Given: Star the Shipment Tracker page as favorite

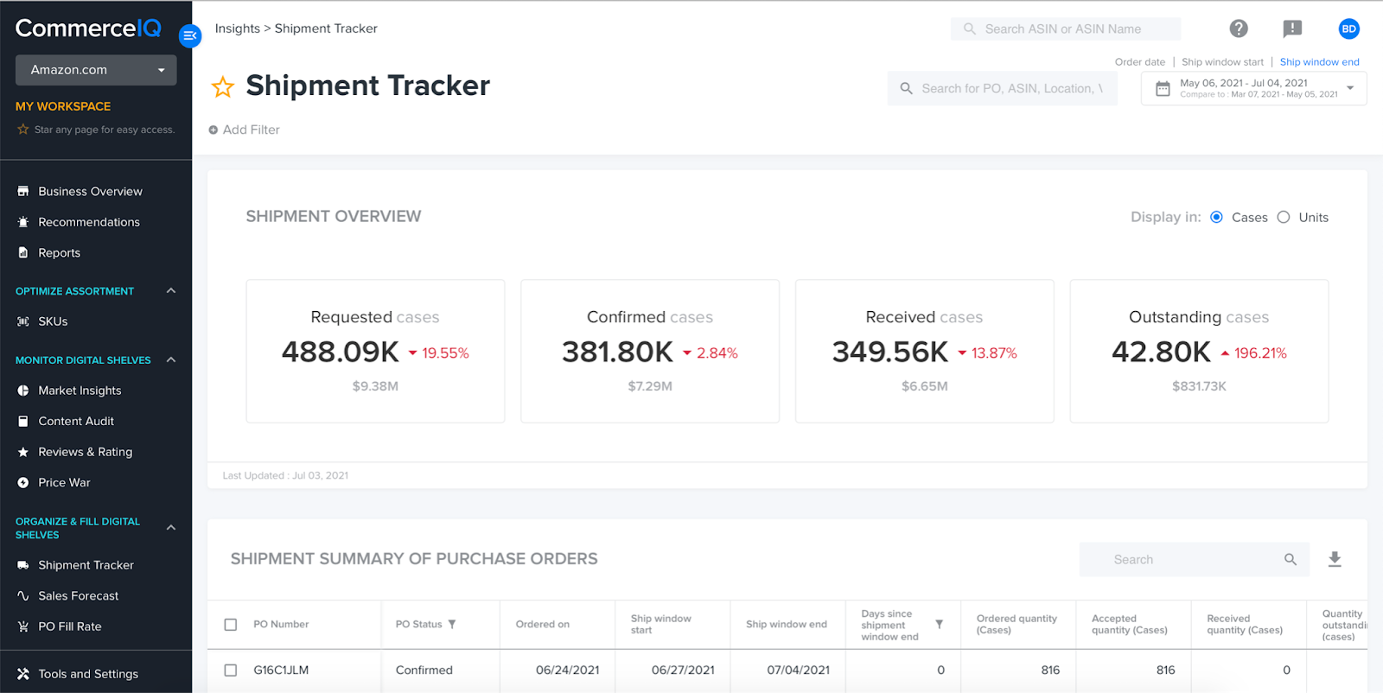Looking at the screenshot, I should [223, 86].
